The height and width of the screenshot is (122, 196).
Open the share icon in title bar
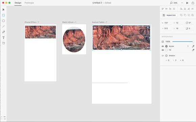(x=193, y=3)
